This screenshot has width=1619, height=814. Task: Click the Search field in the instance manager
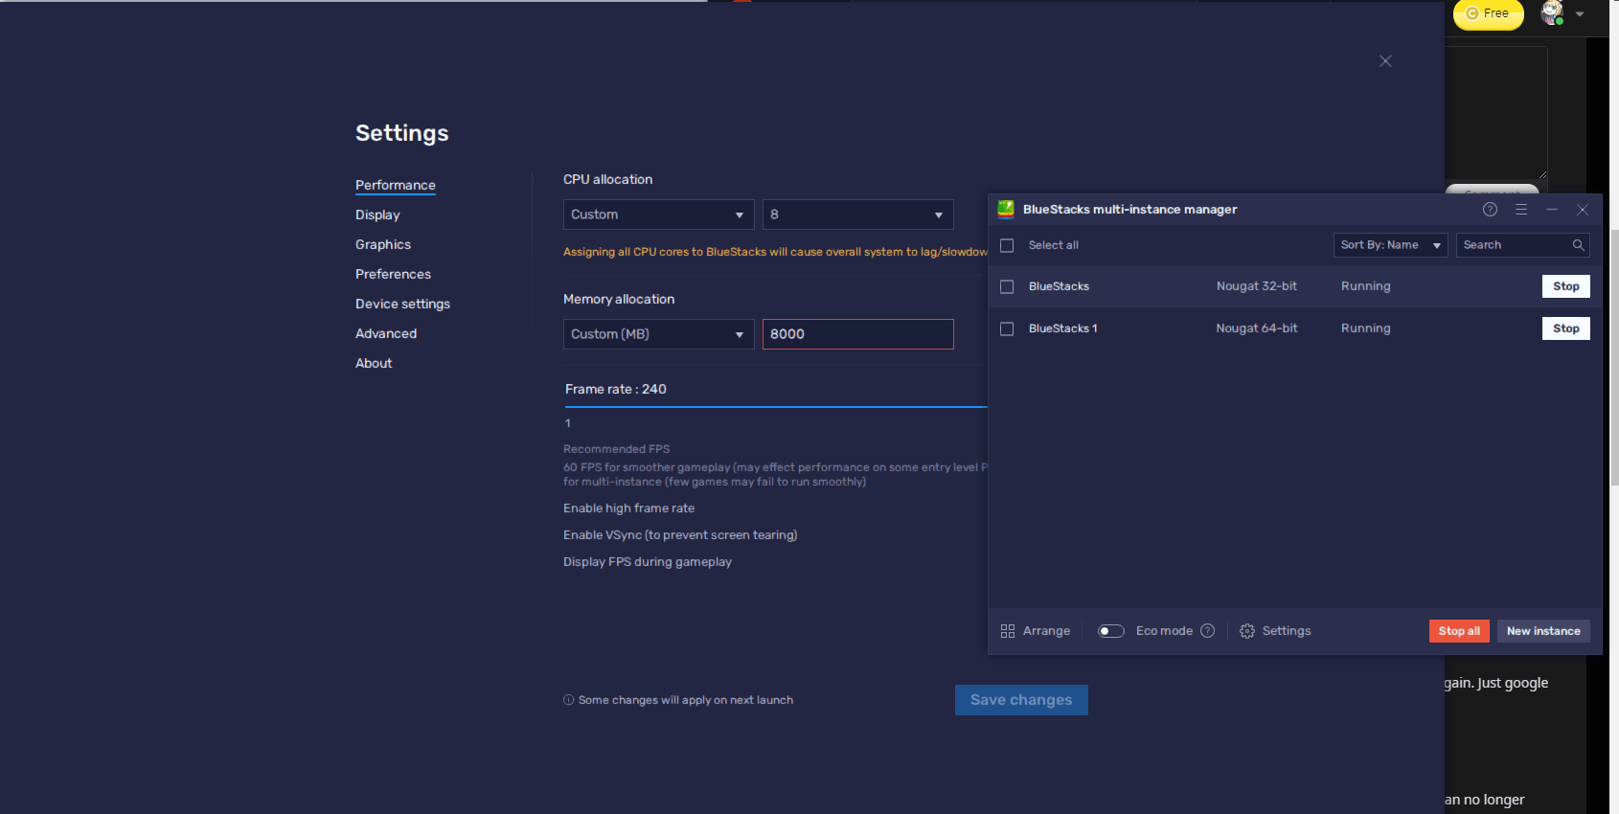(x=1523, y=245)
